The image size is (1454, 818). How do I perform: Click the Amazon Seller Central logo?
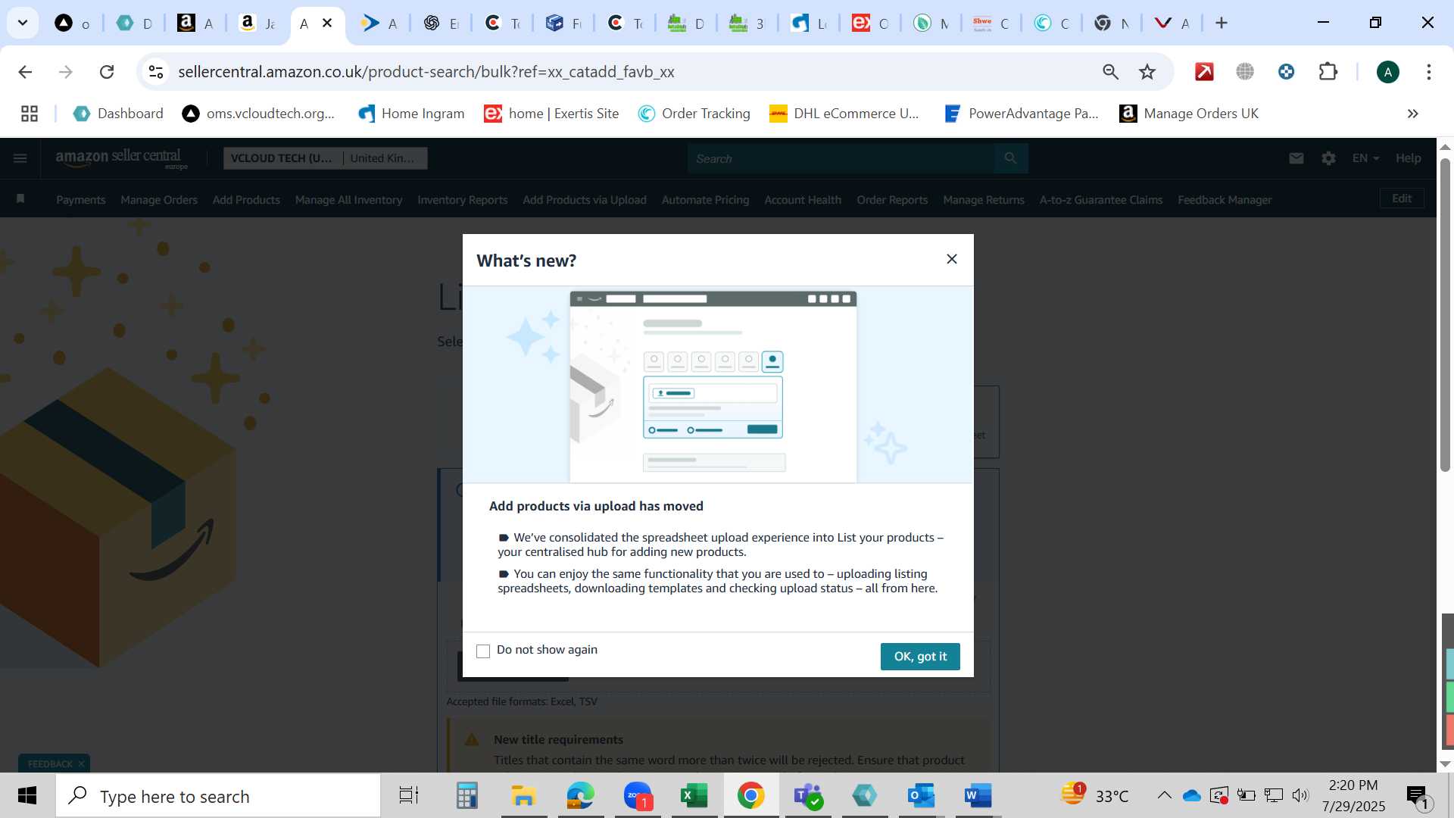point(120,158)
